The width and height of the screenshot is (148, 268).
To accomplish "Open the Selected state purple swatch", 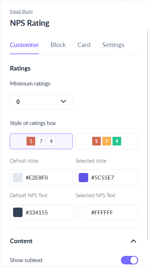I will pos(84,178).
